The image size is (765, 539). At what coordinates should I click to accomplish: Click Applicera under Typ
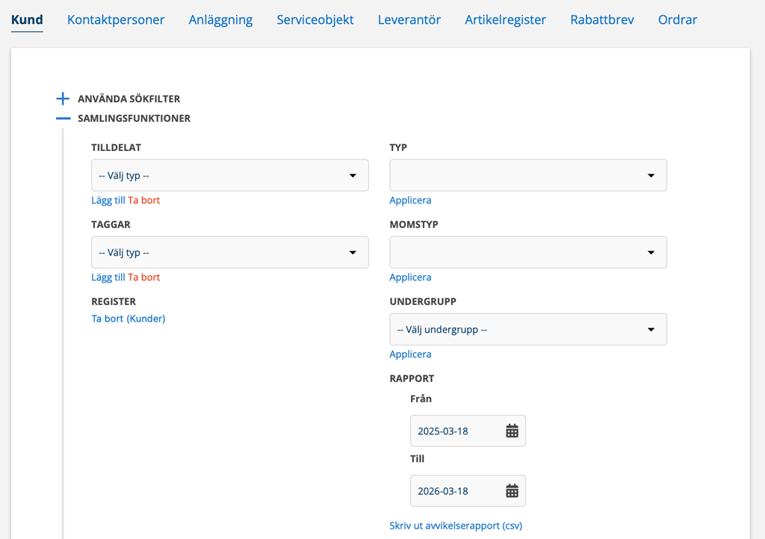pyautogui.click(x=410, y=200)
